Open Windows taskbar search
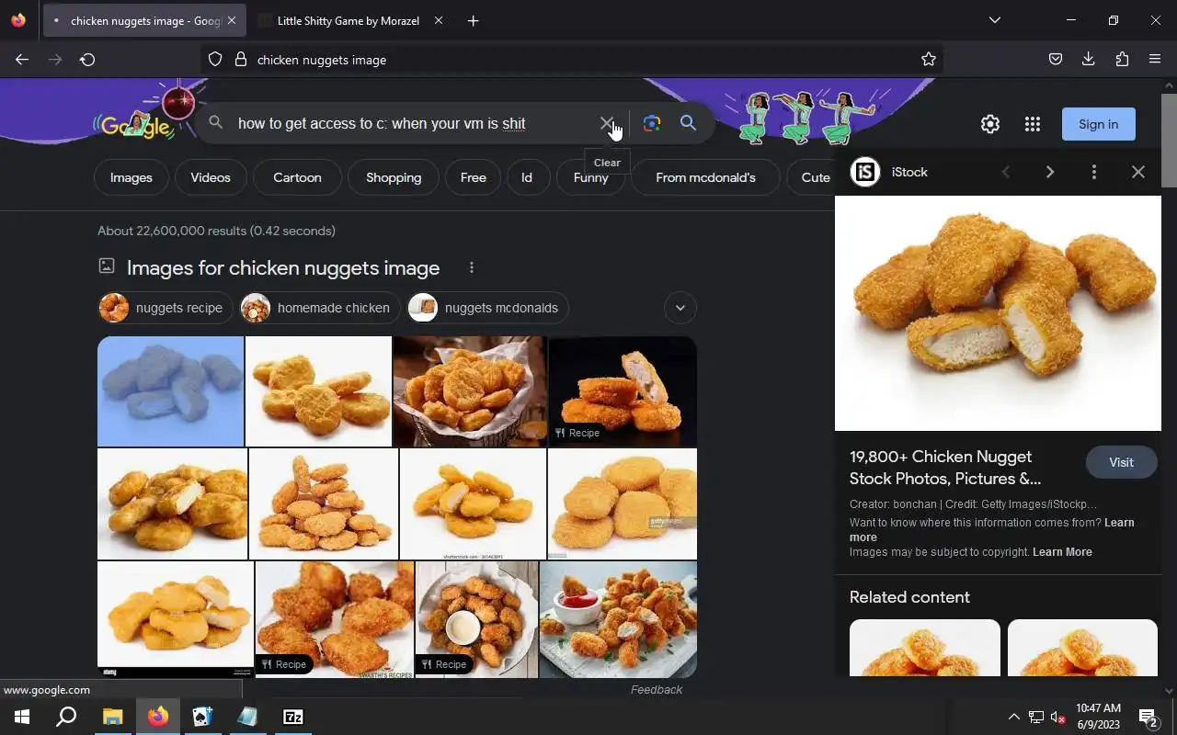The width and height of the screenshot is (1177, 735). click(x=66, y=717)
